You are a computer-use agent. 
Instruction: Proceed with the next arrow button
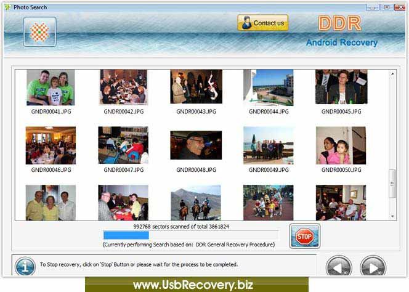coord(373,267)
